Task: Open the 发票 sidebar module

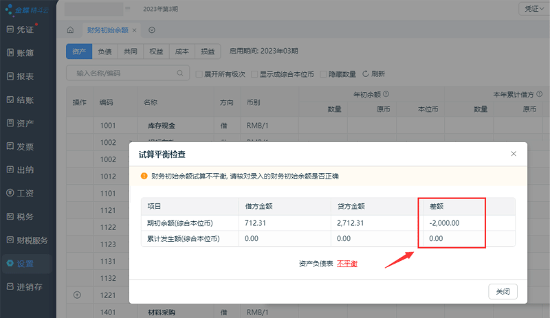Action: click(x=25, y=146)
